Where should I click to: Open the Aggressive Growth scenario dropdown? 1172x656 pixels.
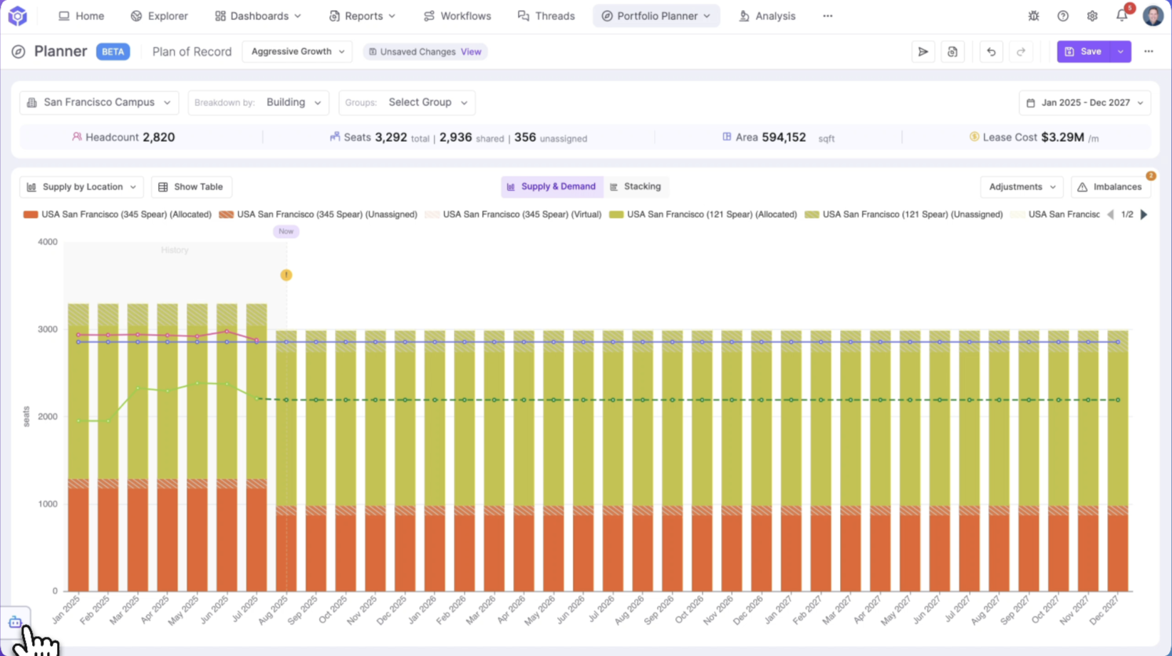click(x=297, y=51)
